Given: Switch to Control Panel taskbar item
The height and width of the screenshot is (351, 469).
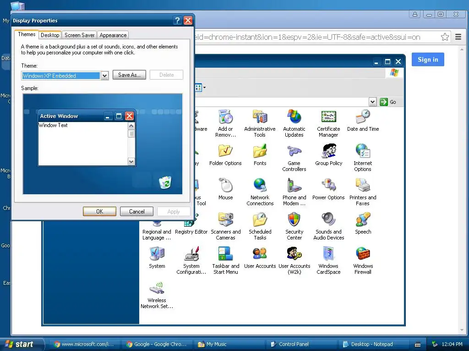Looking at the screenshot, I should pos(301,344).
